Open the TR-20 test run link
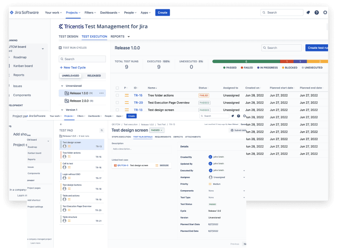 [x=138, y=103]
